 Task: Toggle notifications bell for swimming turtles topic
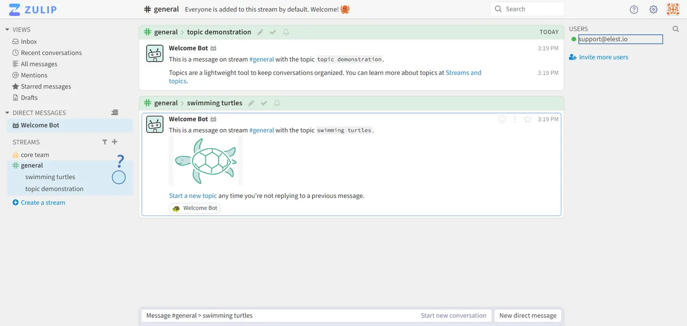point(277,103)
